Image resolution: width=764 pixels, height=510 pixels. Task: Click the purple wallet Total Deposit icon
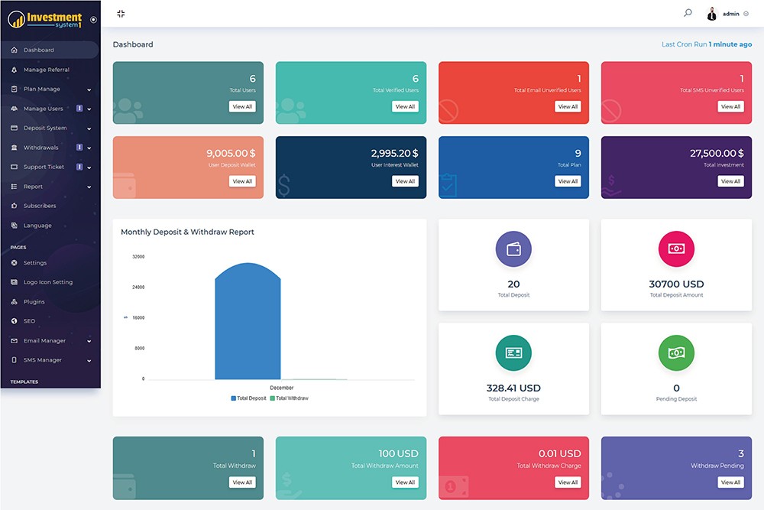point(513,249)
